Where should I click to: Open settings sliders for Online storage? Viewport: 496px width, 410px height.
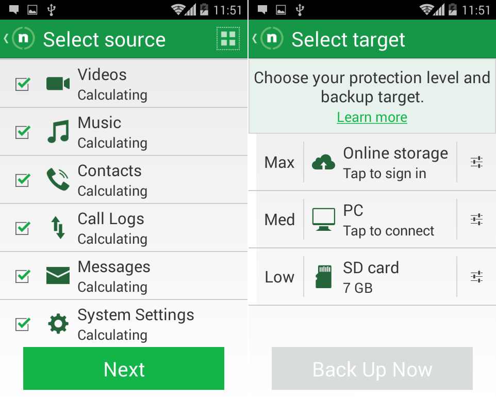(x=476, y=162)
